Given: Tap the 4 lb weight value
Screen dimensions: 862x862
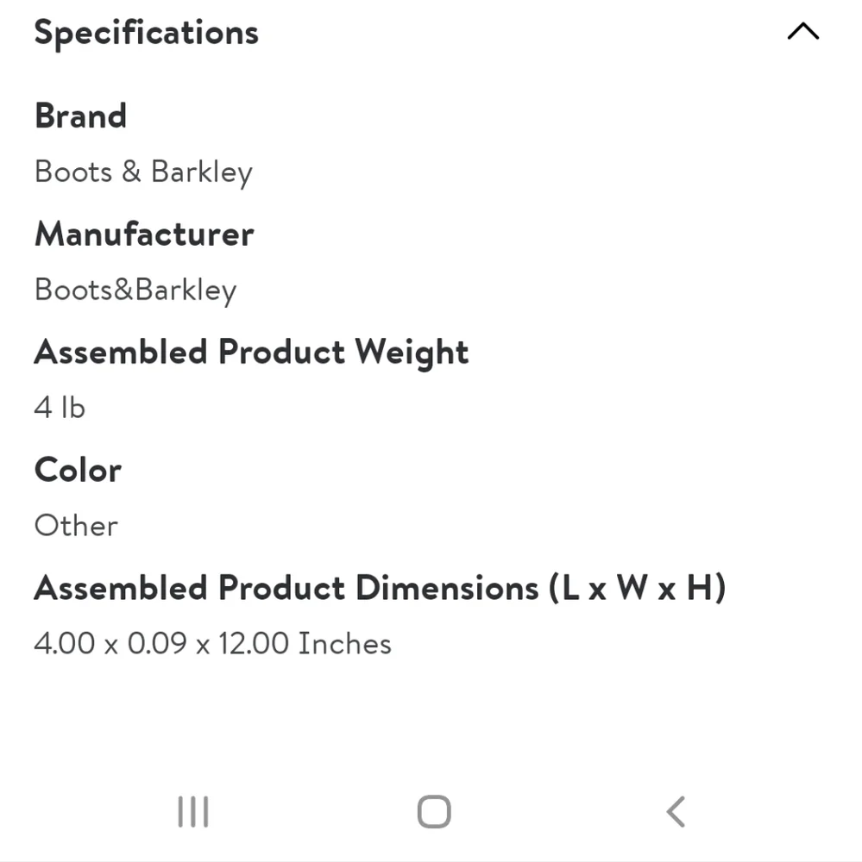Looking at the screenshot, I should [60, 408].
